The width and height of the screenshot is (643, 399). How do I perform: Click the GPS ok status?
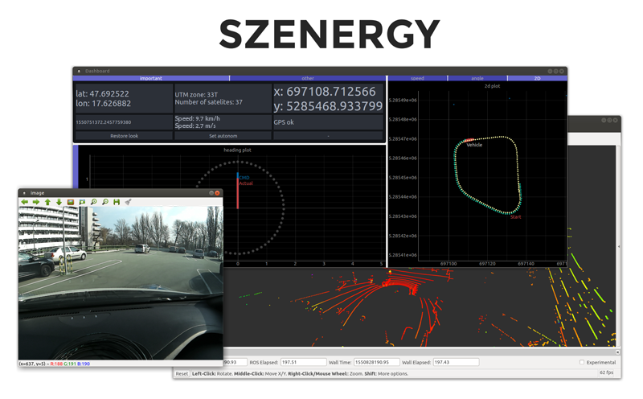click(284, 122)
